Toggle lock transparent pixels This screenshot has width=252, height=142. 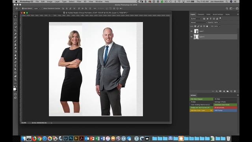click(x=195, y=26)
